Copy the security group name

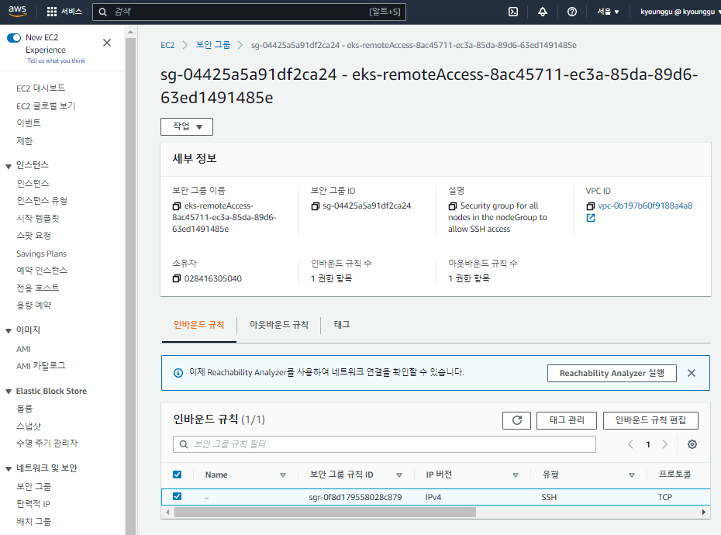click(177, 206)
